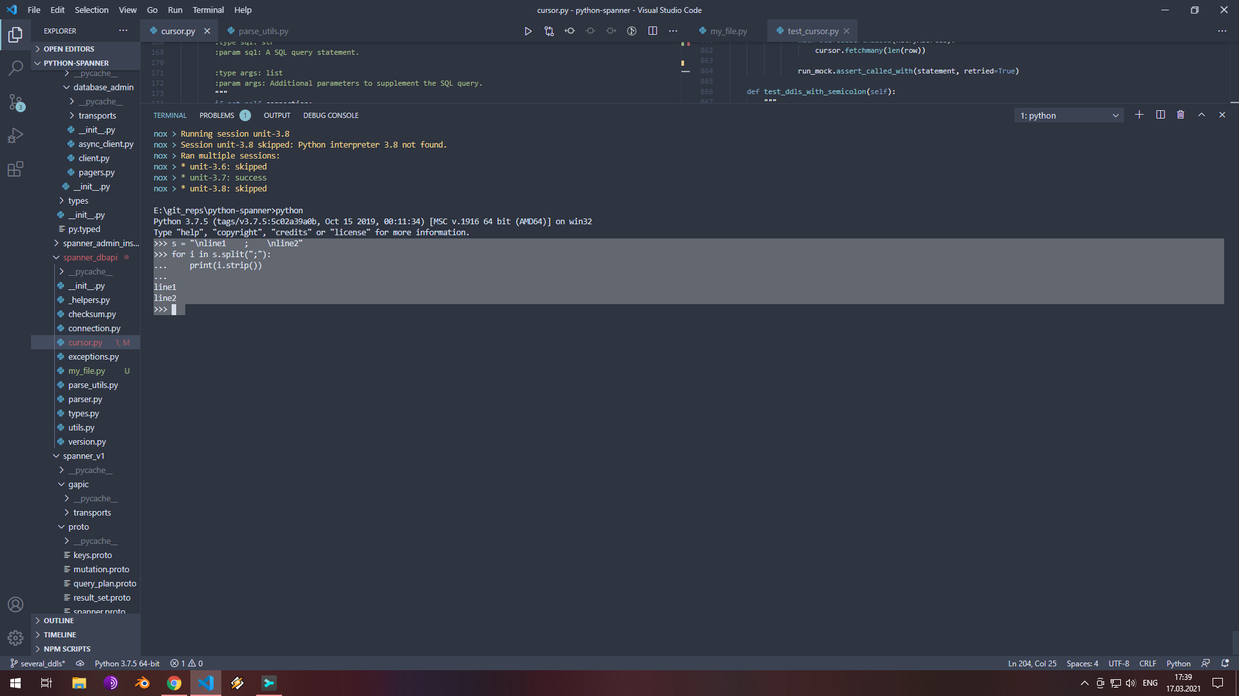1239x696 pixels.
Task: Run Python file with play button
Action: tap(528, 31)
